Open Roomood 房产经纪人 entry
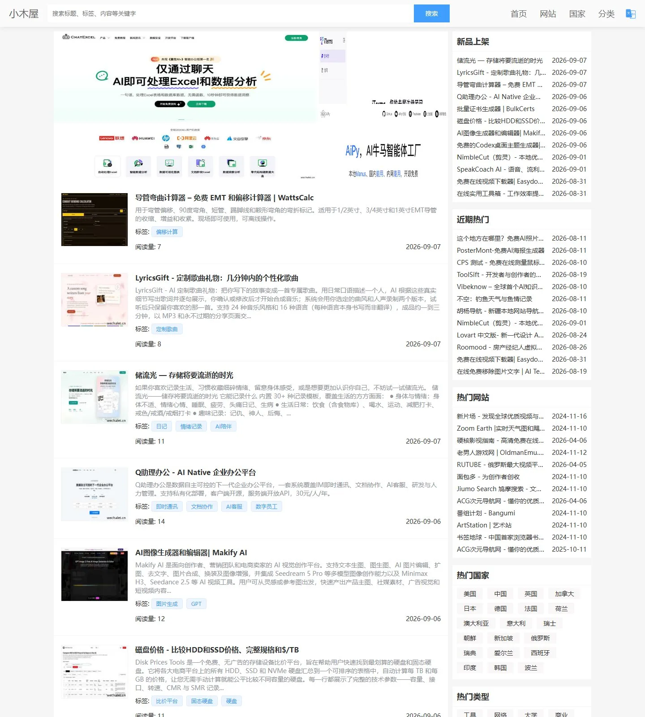 pos(499,347)
